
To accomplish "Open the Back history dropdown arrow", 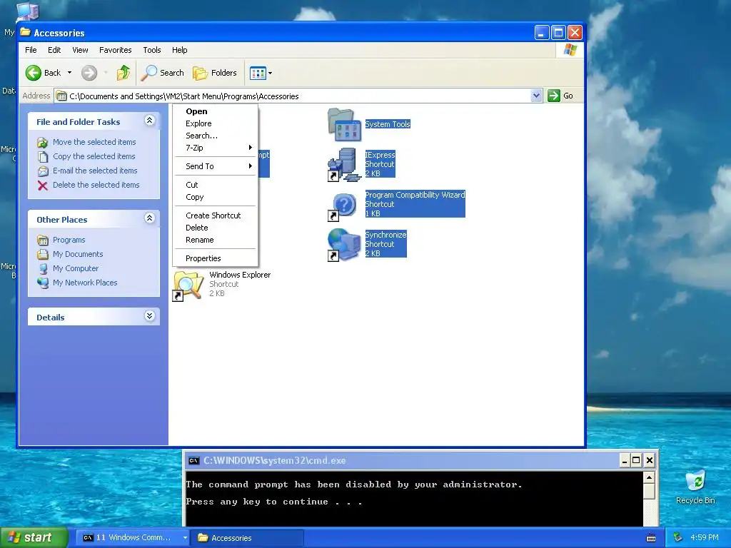I will pos(69,73).
